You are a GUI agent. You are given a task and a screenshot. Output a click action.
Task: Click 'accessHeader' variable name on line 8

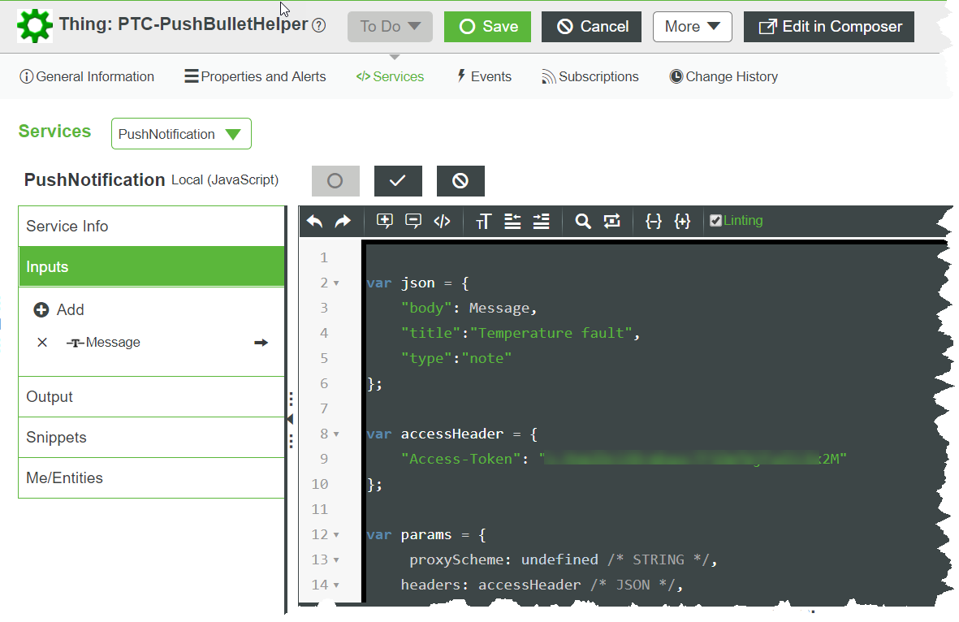click(452, 434)
